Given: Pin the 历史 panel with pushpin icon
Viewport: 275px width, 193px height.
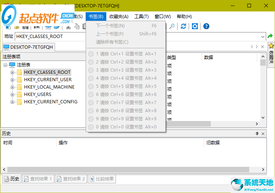Looking at the screenshot, I should pos(257,134).
